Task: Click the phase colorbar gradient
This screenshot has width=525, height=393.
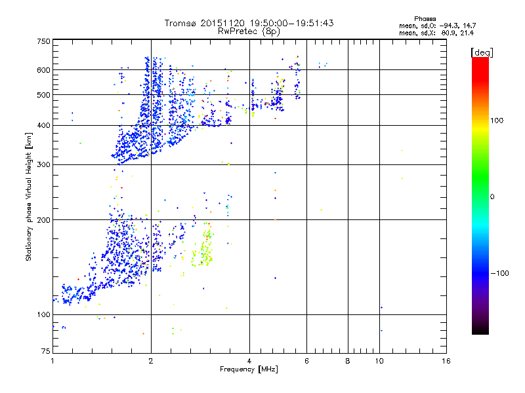Action: click(x=480, y=196)
